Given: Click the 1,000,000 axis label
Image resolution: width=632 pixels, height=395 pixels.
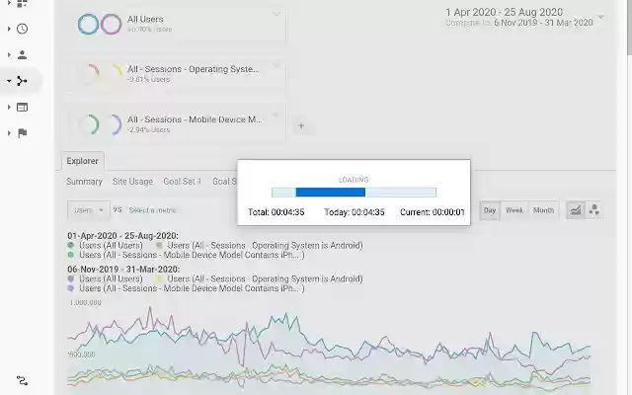Looking at the screenshot, I should click(86, 303).
